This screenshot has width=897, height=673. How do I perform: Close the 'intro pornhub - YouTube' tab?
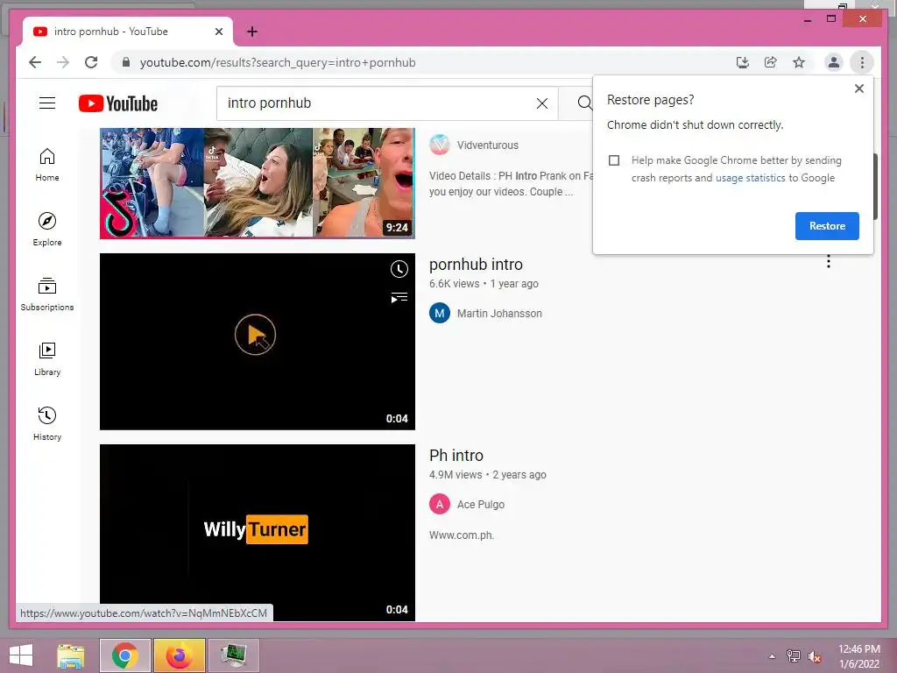pyautogui.click(x=218, y=32)
